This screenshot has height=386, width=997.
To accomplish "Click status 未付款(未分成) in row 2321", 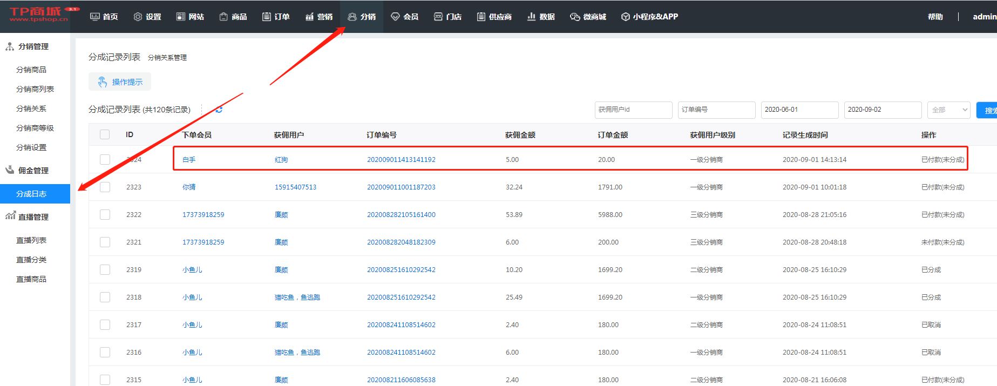I will click(942, 242).
